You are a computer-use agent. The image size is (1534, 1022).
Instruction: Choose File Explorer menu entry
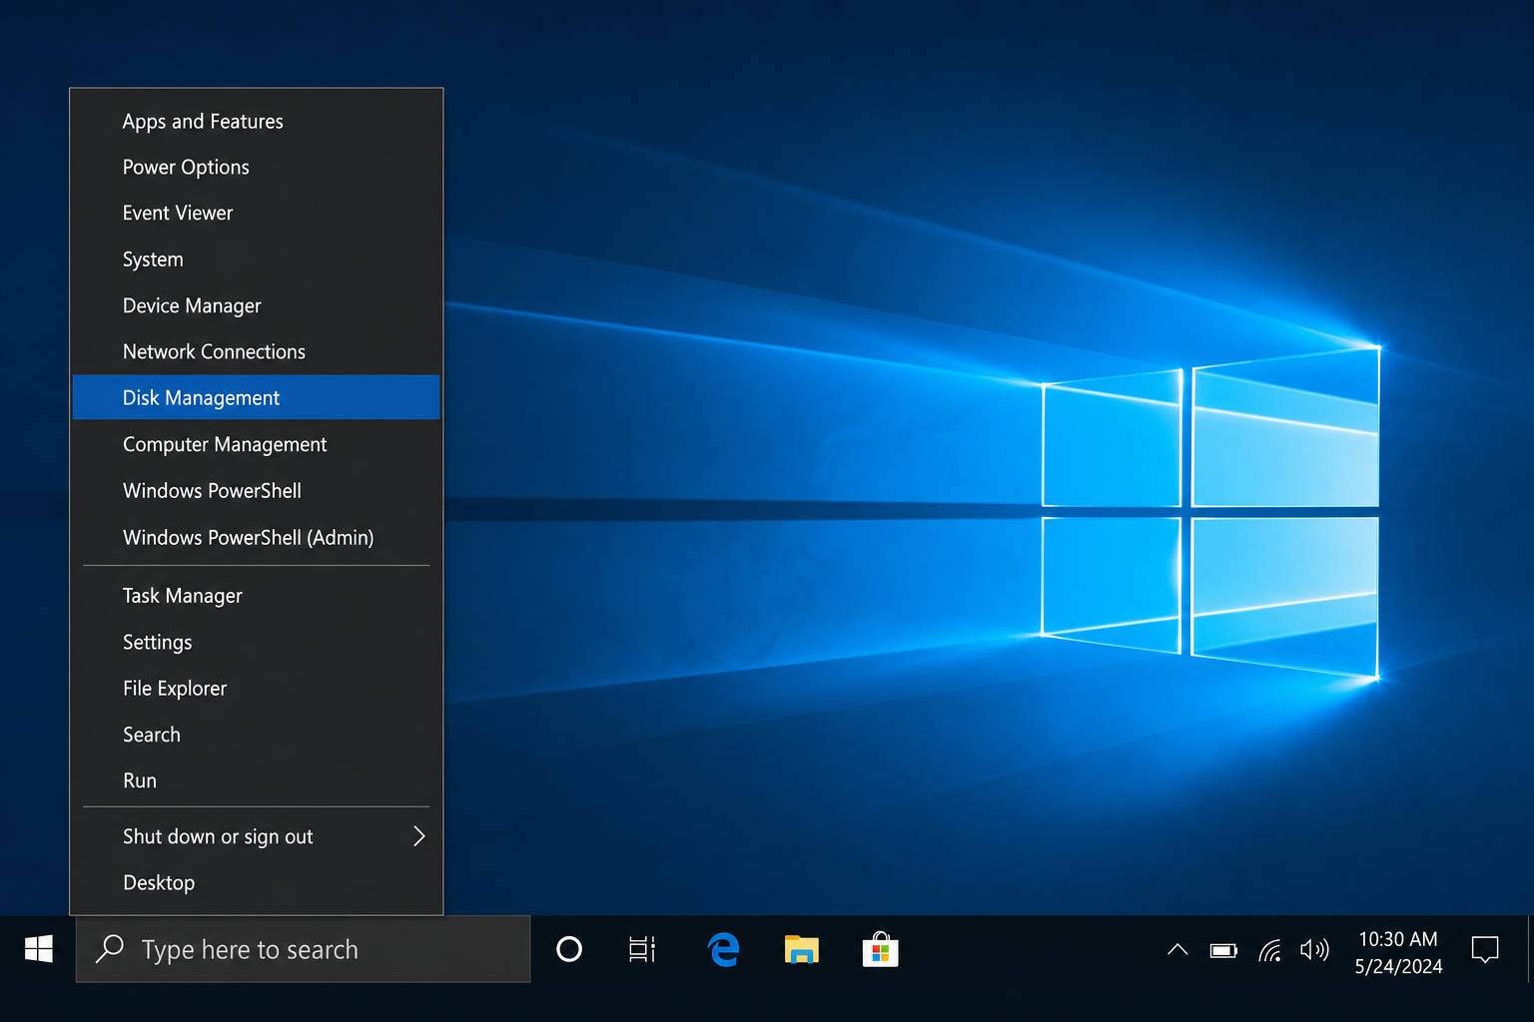(x=257, y=689)
